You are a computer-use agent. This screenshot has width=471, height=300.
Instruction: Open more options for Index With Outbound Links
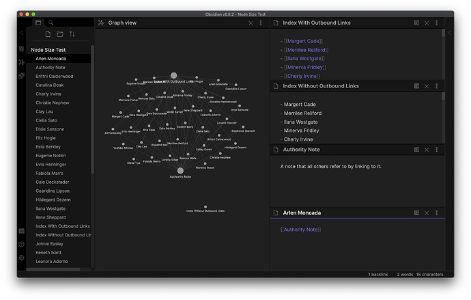(x=436, y=23)
